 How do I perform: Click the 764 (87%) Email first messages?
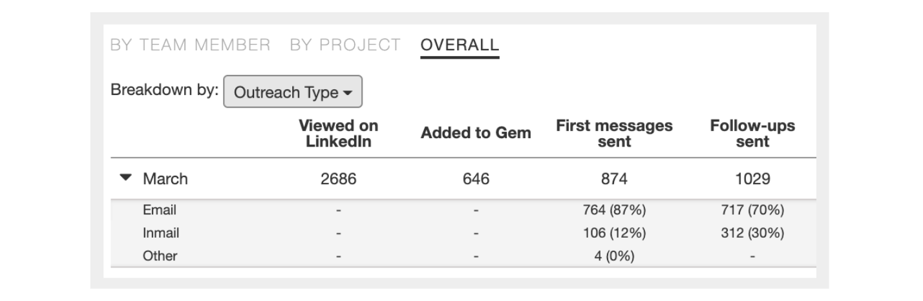click(614, 210)
